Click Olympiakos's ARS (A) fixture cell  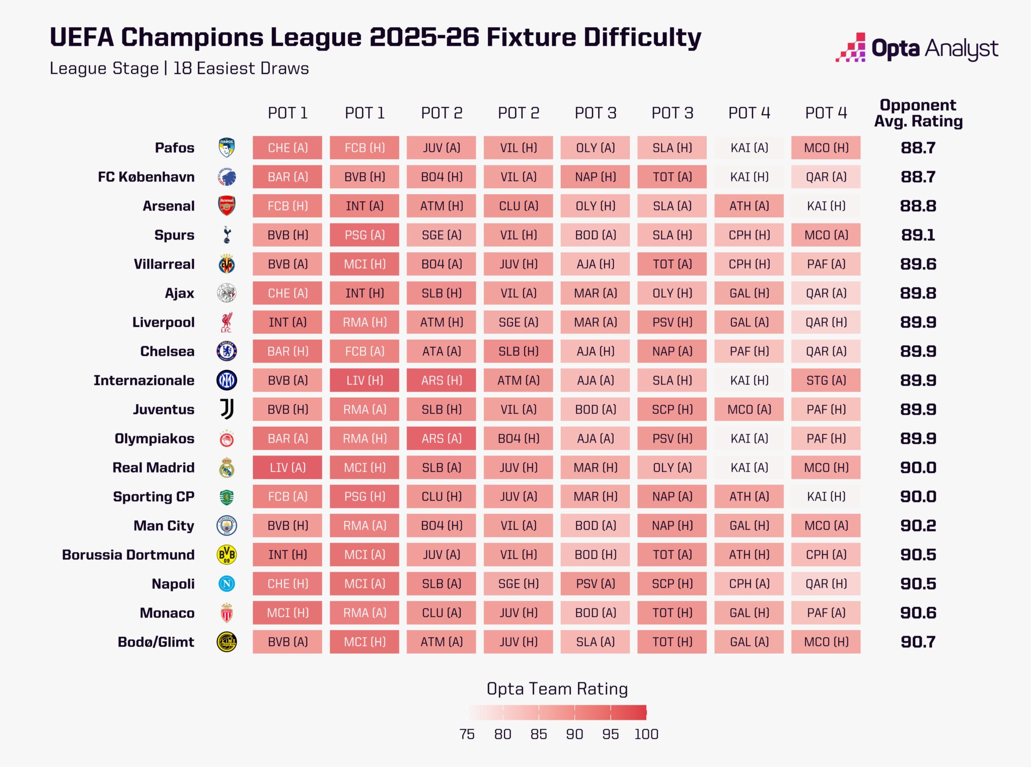441,439
